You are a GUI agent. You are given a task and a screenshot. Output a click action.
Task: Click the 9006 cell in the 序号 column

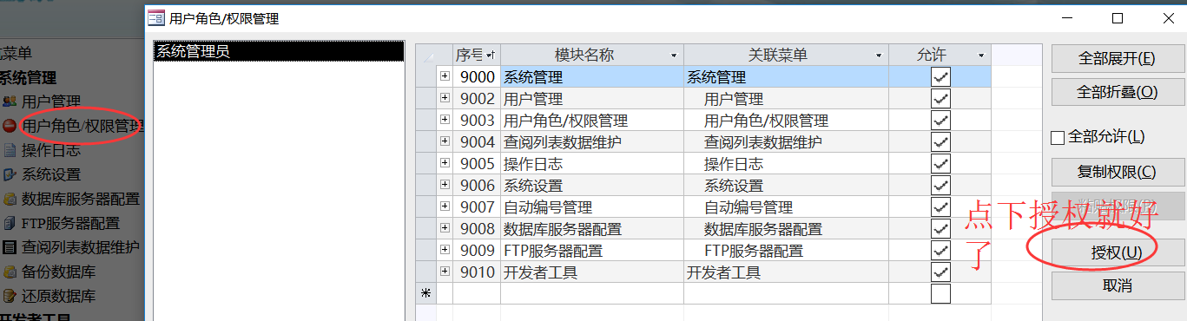coord(477,186)
